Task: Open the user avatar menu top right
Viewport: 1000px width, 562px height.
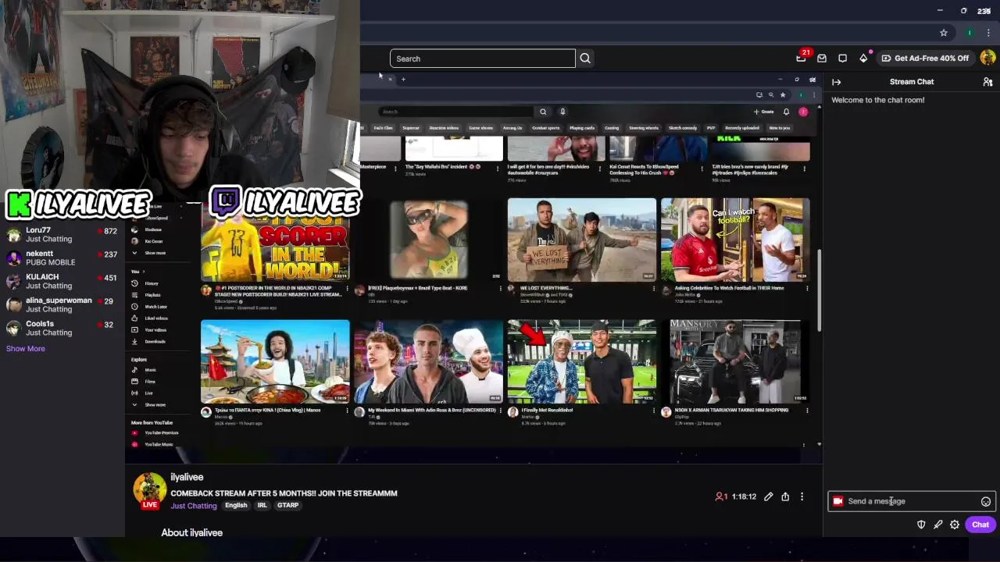Action: 987,58
